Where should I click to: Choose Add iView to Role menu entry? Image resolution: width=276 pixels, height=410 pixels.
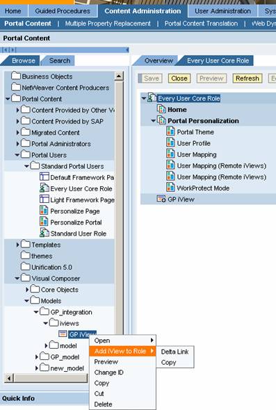(122, 351)
